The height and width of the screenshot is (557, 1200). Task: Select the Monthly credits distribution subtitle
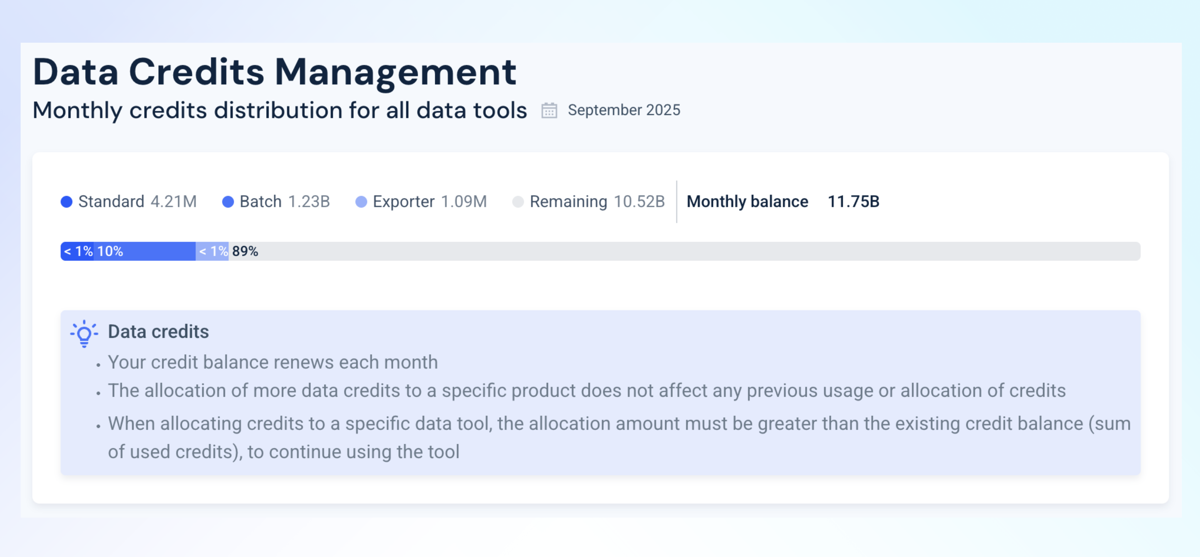point(280,110)
